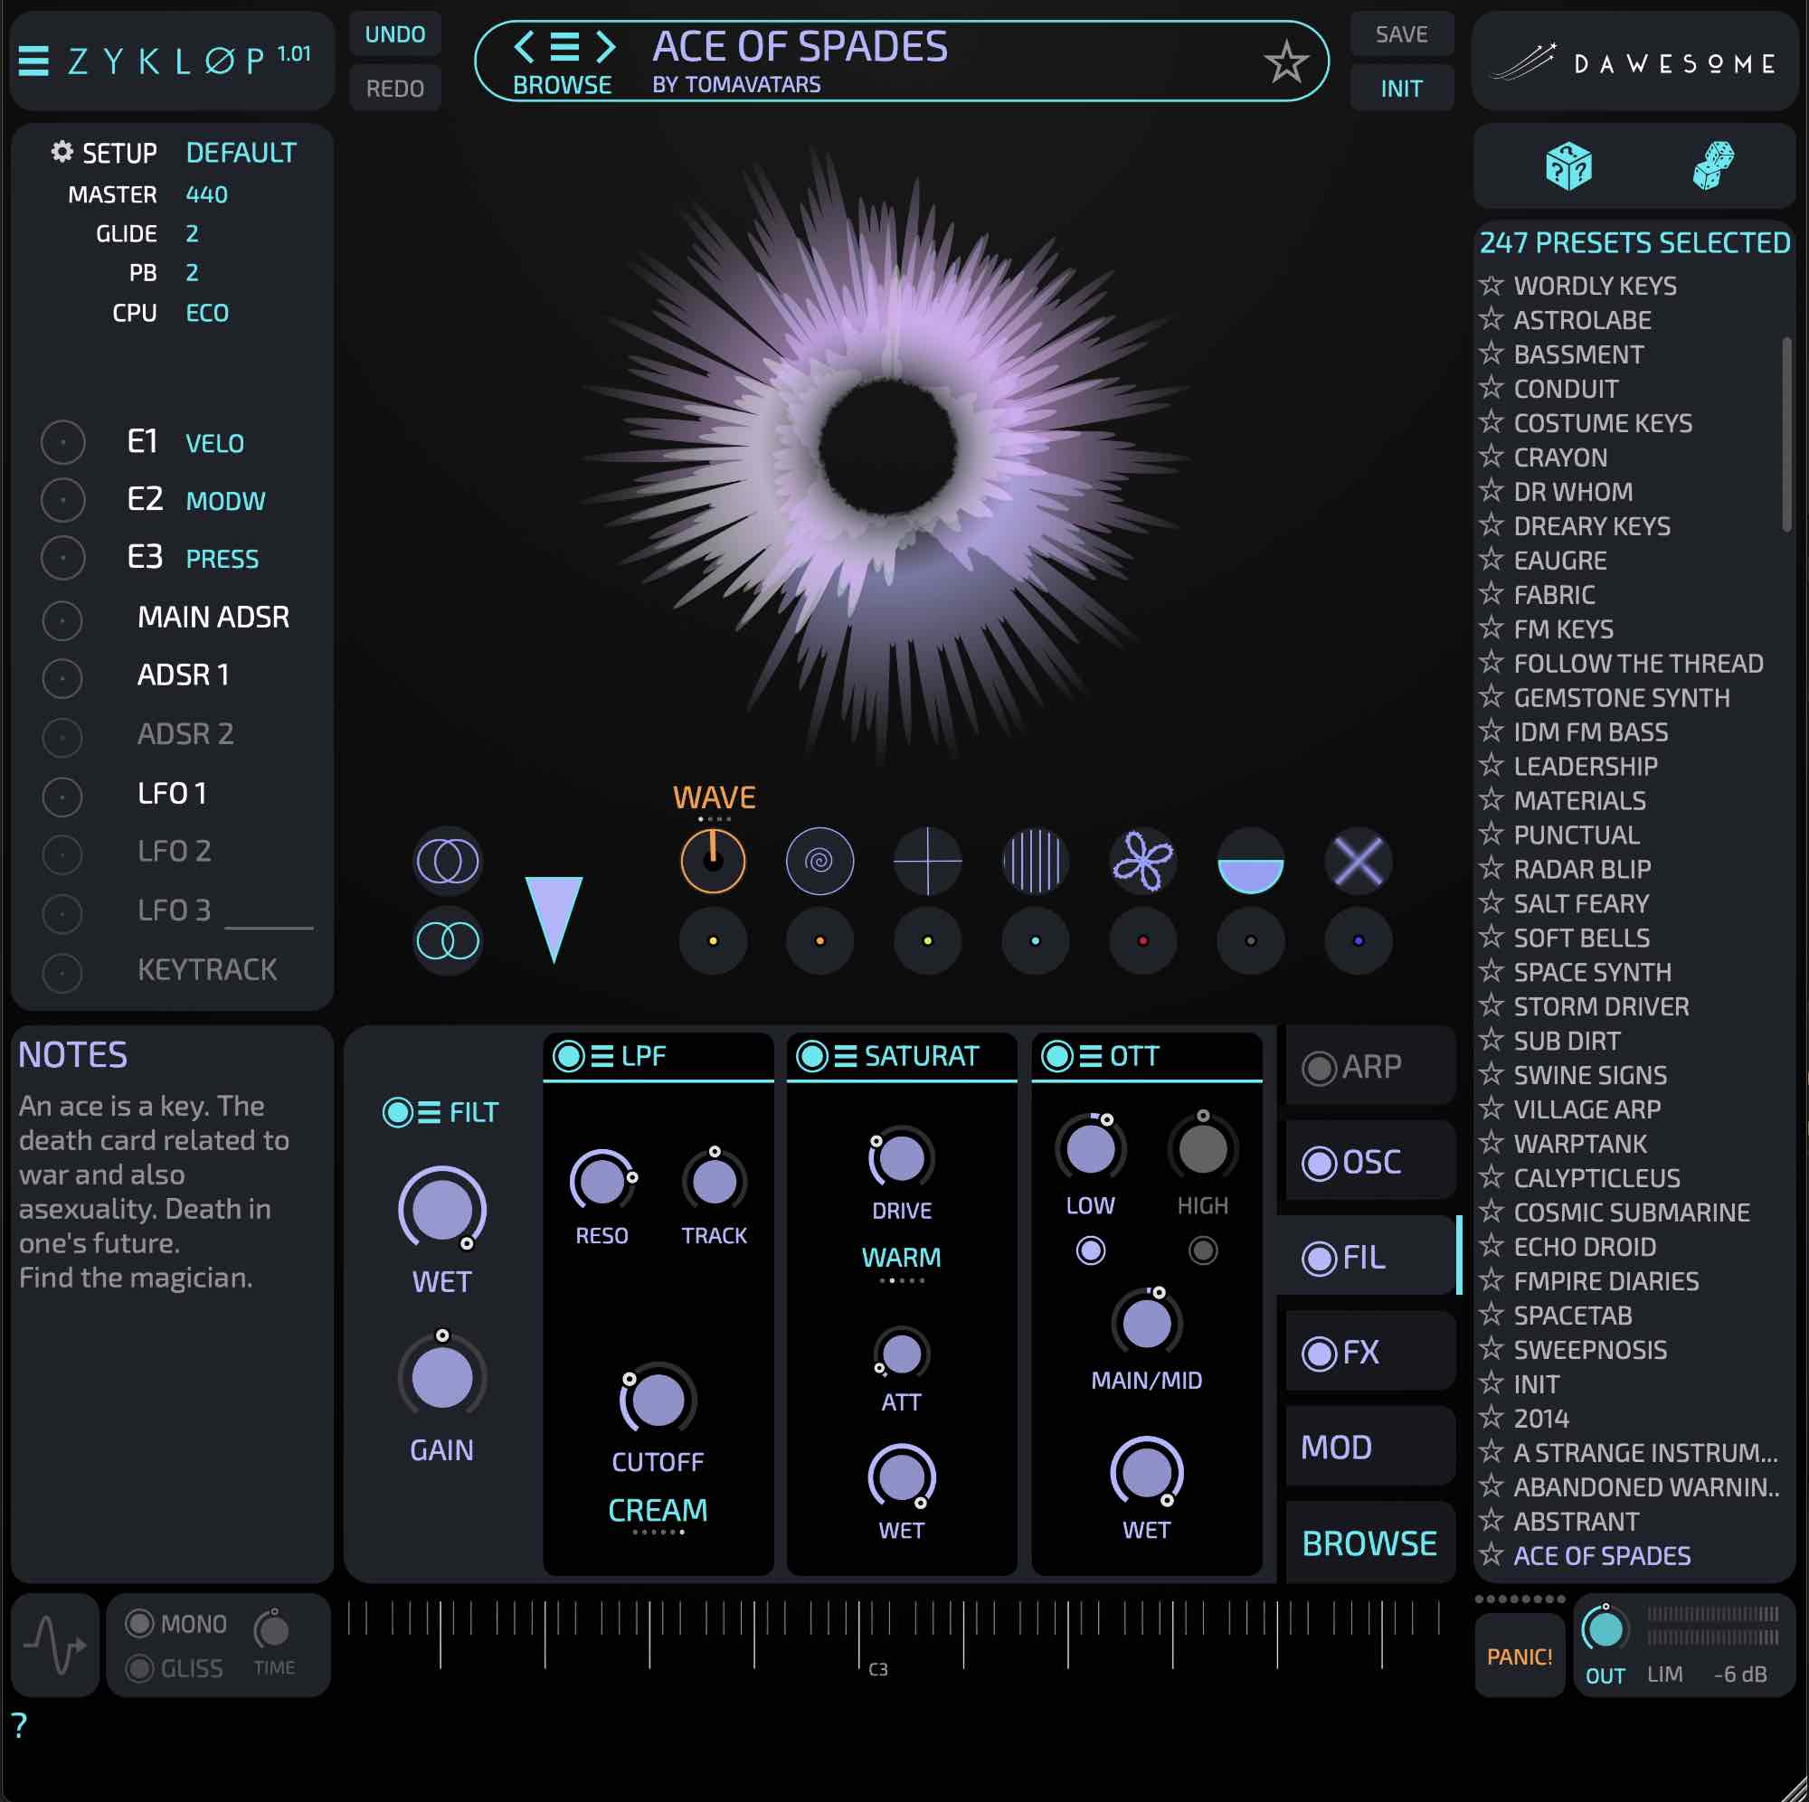Screen dimensions: 1809x1802
Task: Change the E2 MODW source
Action: tap(225, 501)
